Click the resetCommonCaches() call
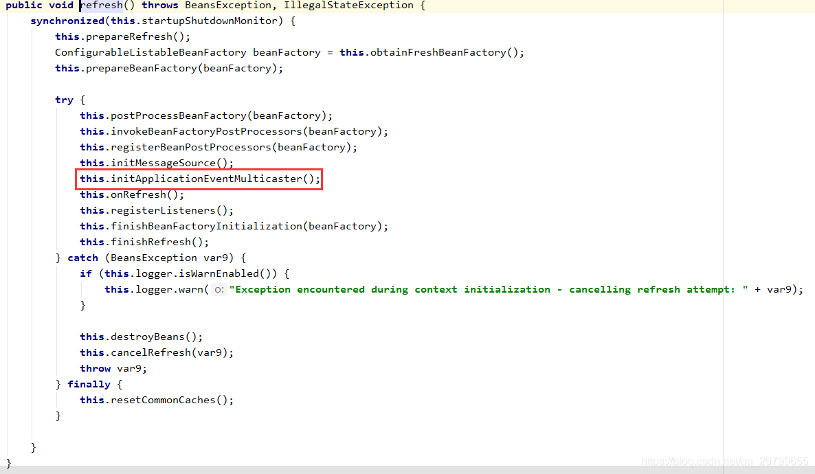 pos(169,400)
